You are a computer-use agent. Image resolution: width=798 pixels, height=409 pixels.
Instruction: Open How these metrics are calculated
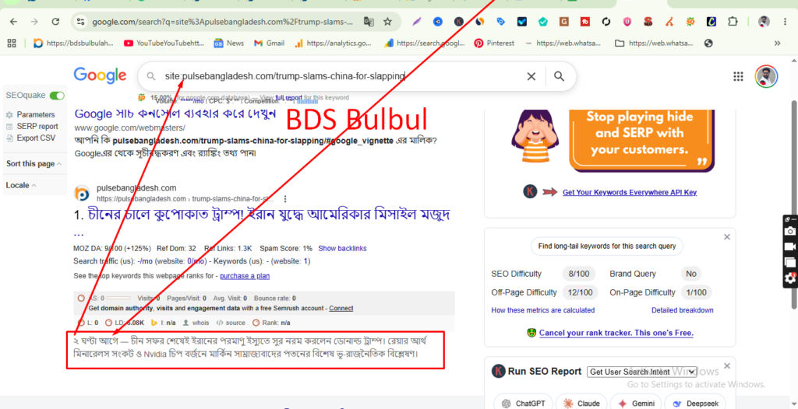point(543,310)
